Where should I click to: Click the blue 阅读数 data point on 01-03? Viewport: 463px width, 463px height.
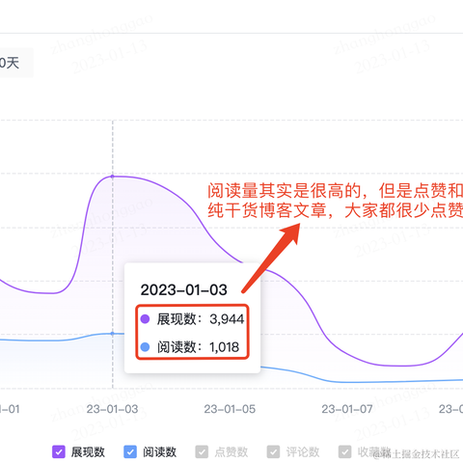point(112,334)
